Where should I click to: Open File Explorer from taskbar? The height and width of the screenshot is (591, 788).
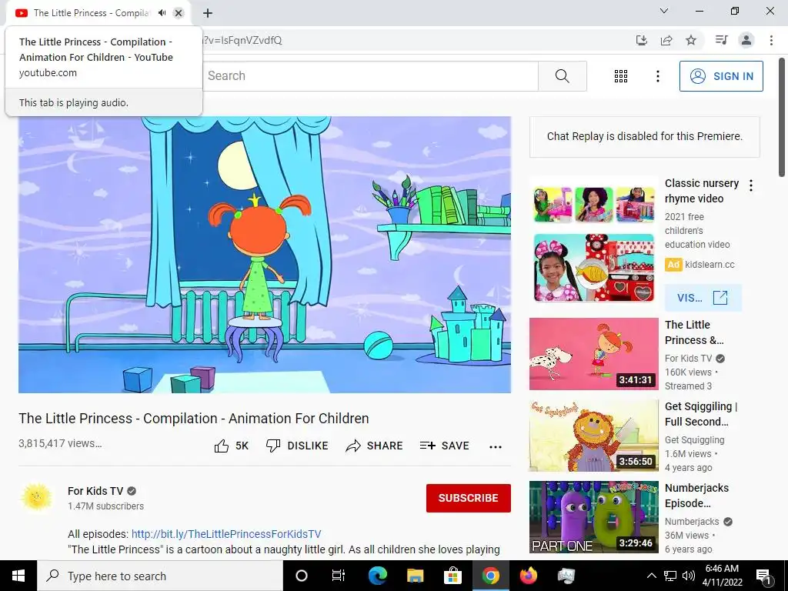[x=415, y=576]
